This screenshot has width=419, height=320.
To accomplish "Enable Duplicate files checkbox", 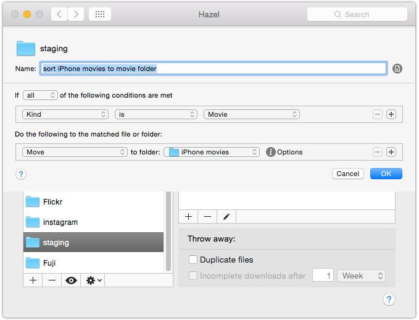I will point(193,259).
